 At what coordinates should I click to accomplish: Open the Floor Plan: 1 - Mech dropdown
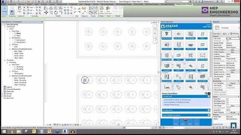click(x=221, y=34)
